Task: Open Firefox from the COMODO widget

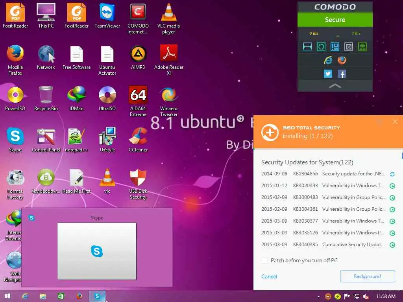Action: coord(342,60)
